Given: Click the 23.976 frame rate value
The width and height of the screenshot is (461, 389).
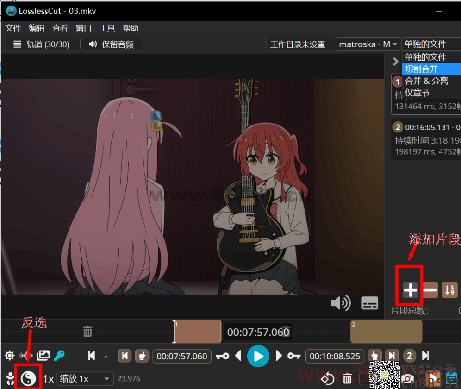Looking at the screenshot, I should click(129, 379).
